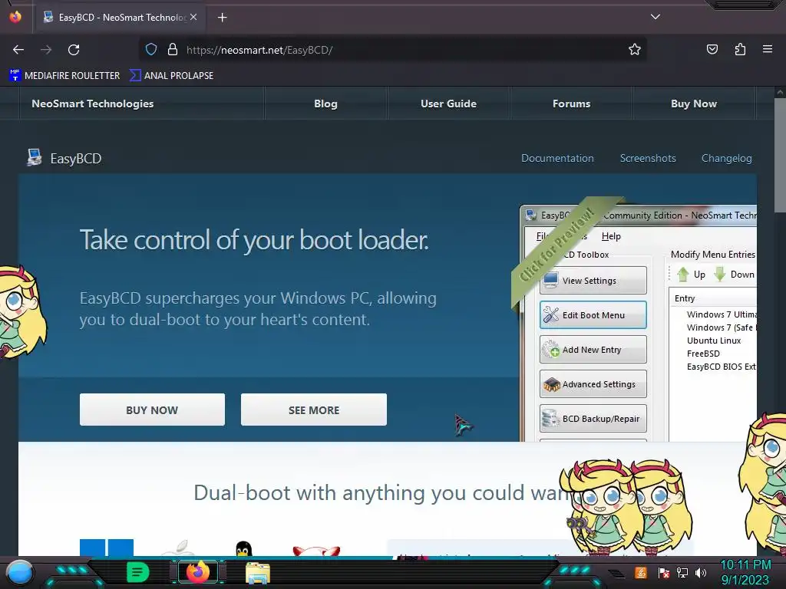The image size is (786, 589).
Task: Open the list all tabs chevron
Action: [x=656, y=17]
